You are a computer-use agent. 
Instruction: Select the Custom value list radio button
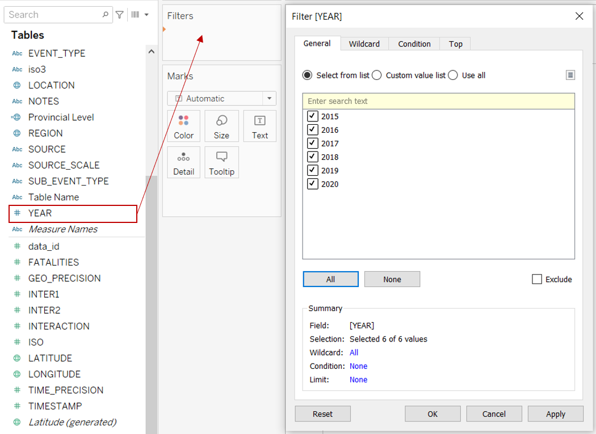[377, 75]
